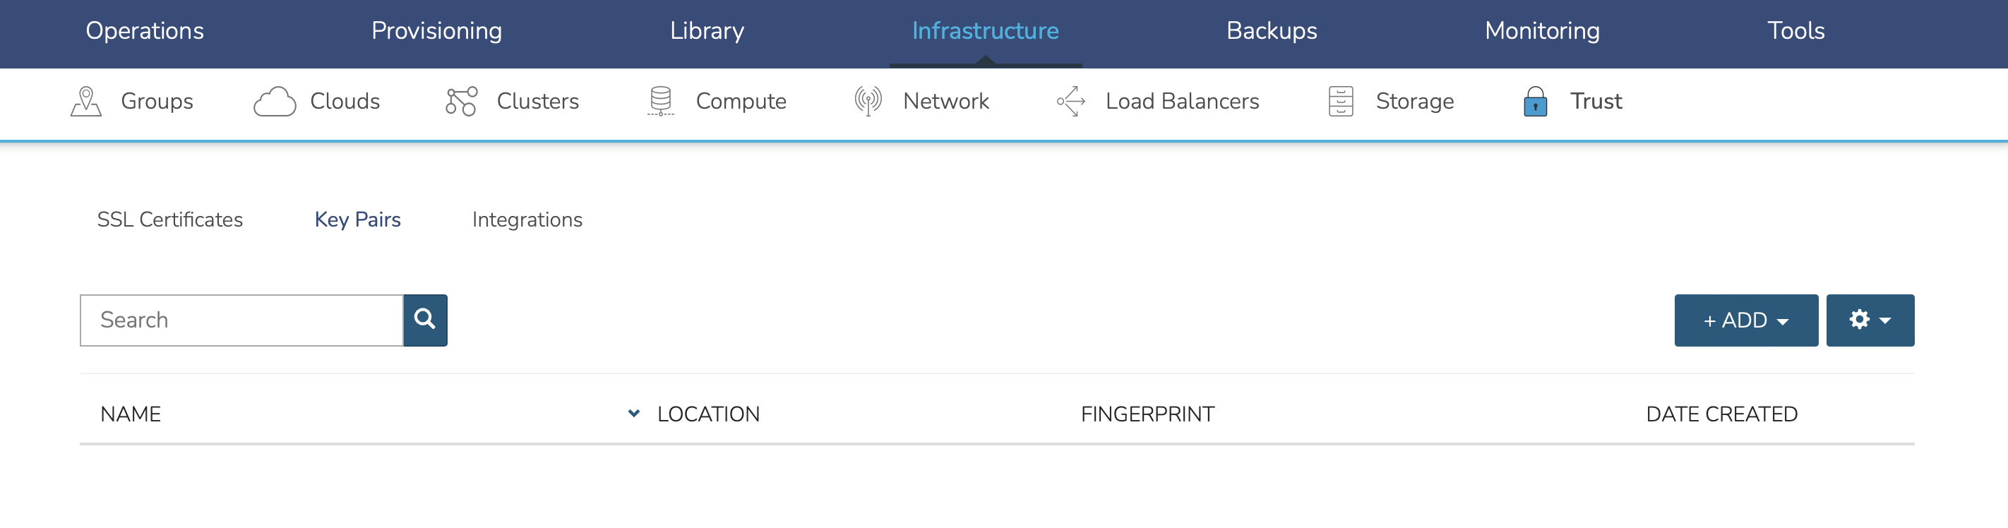Open the Groups map pin icon
This screenshot has width=2008, height=528.
tap(85, 101)
